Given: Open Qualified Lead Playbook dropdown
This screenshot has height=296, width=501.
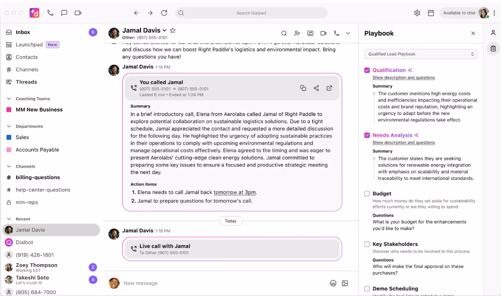Looking at the screenshot, I should pos(421,54).
